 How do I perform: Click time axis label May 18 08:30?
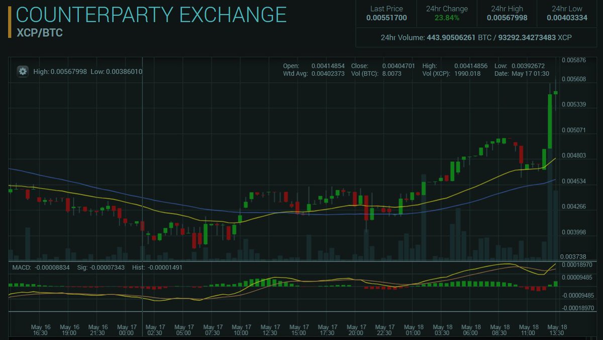499,330
